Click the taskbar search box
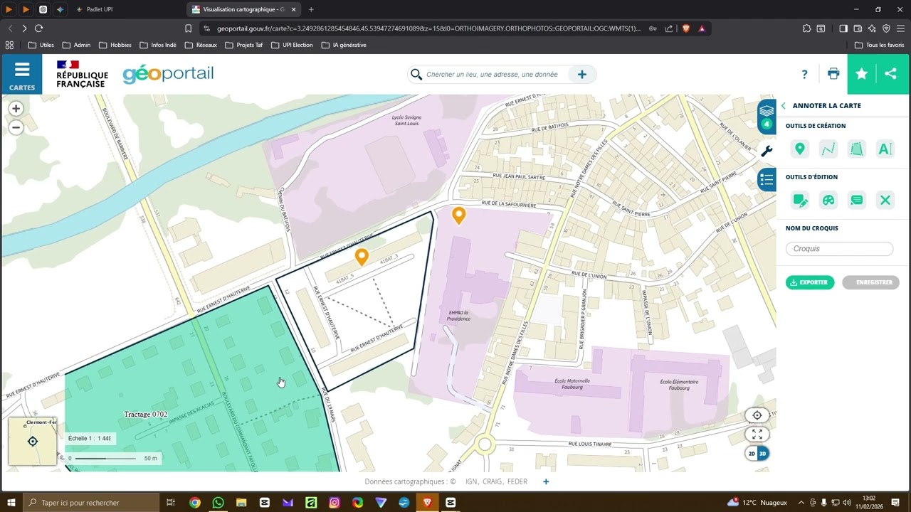Screen dimensions: 911x512 [x=91, y=502]
